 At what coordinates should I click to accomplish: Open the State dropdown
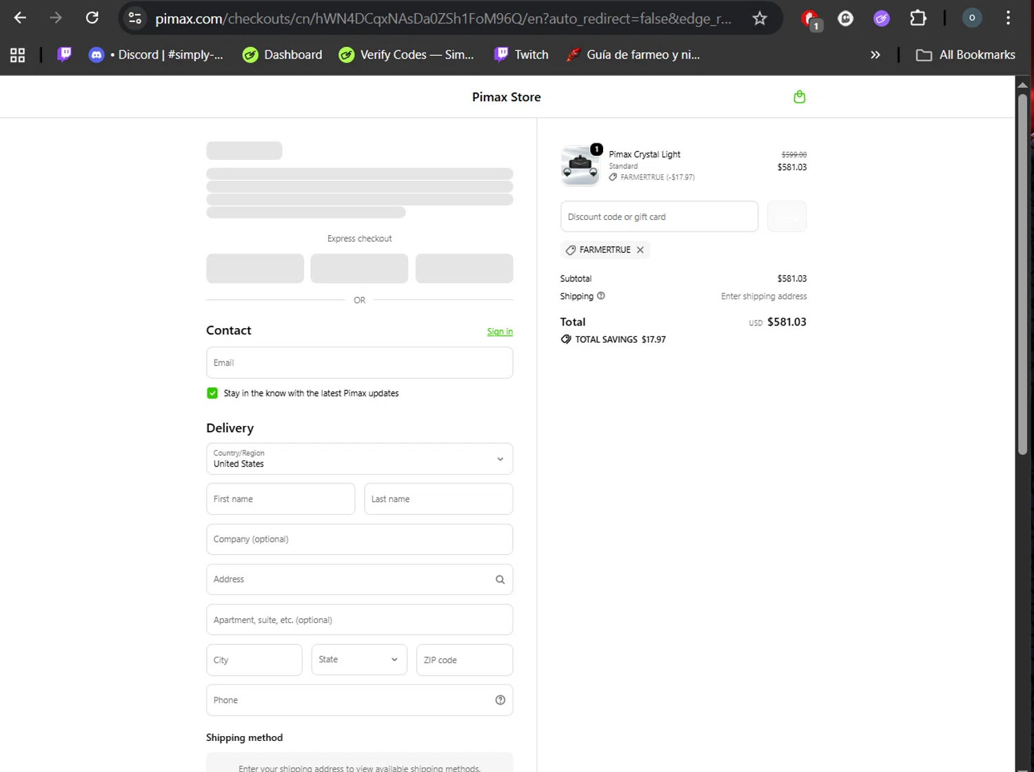pyautogui.click(x=359, y=660)
